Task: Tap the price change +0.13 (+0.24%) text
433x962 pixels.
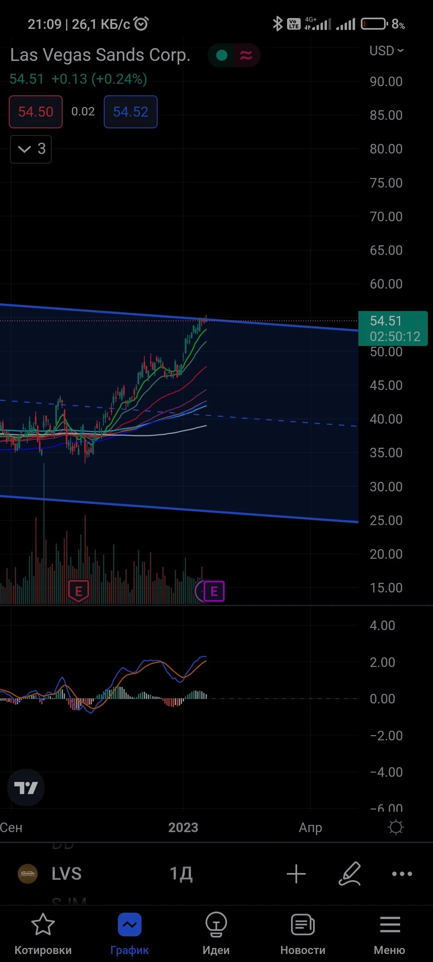Action: click(99, 79)
